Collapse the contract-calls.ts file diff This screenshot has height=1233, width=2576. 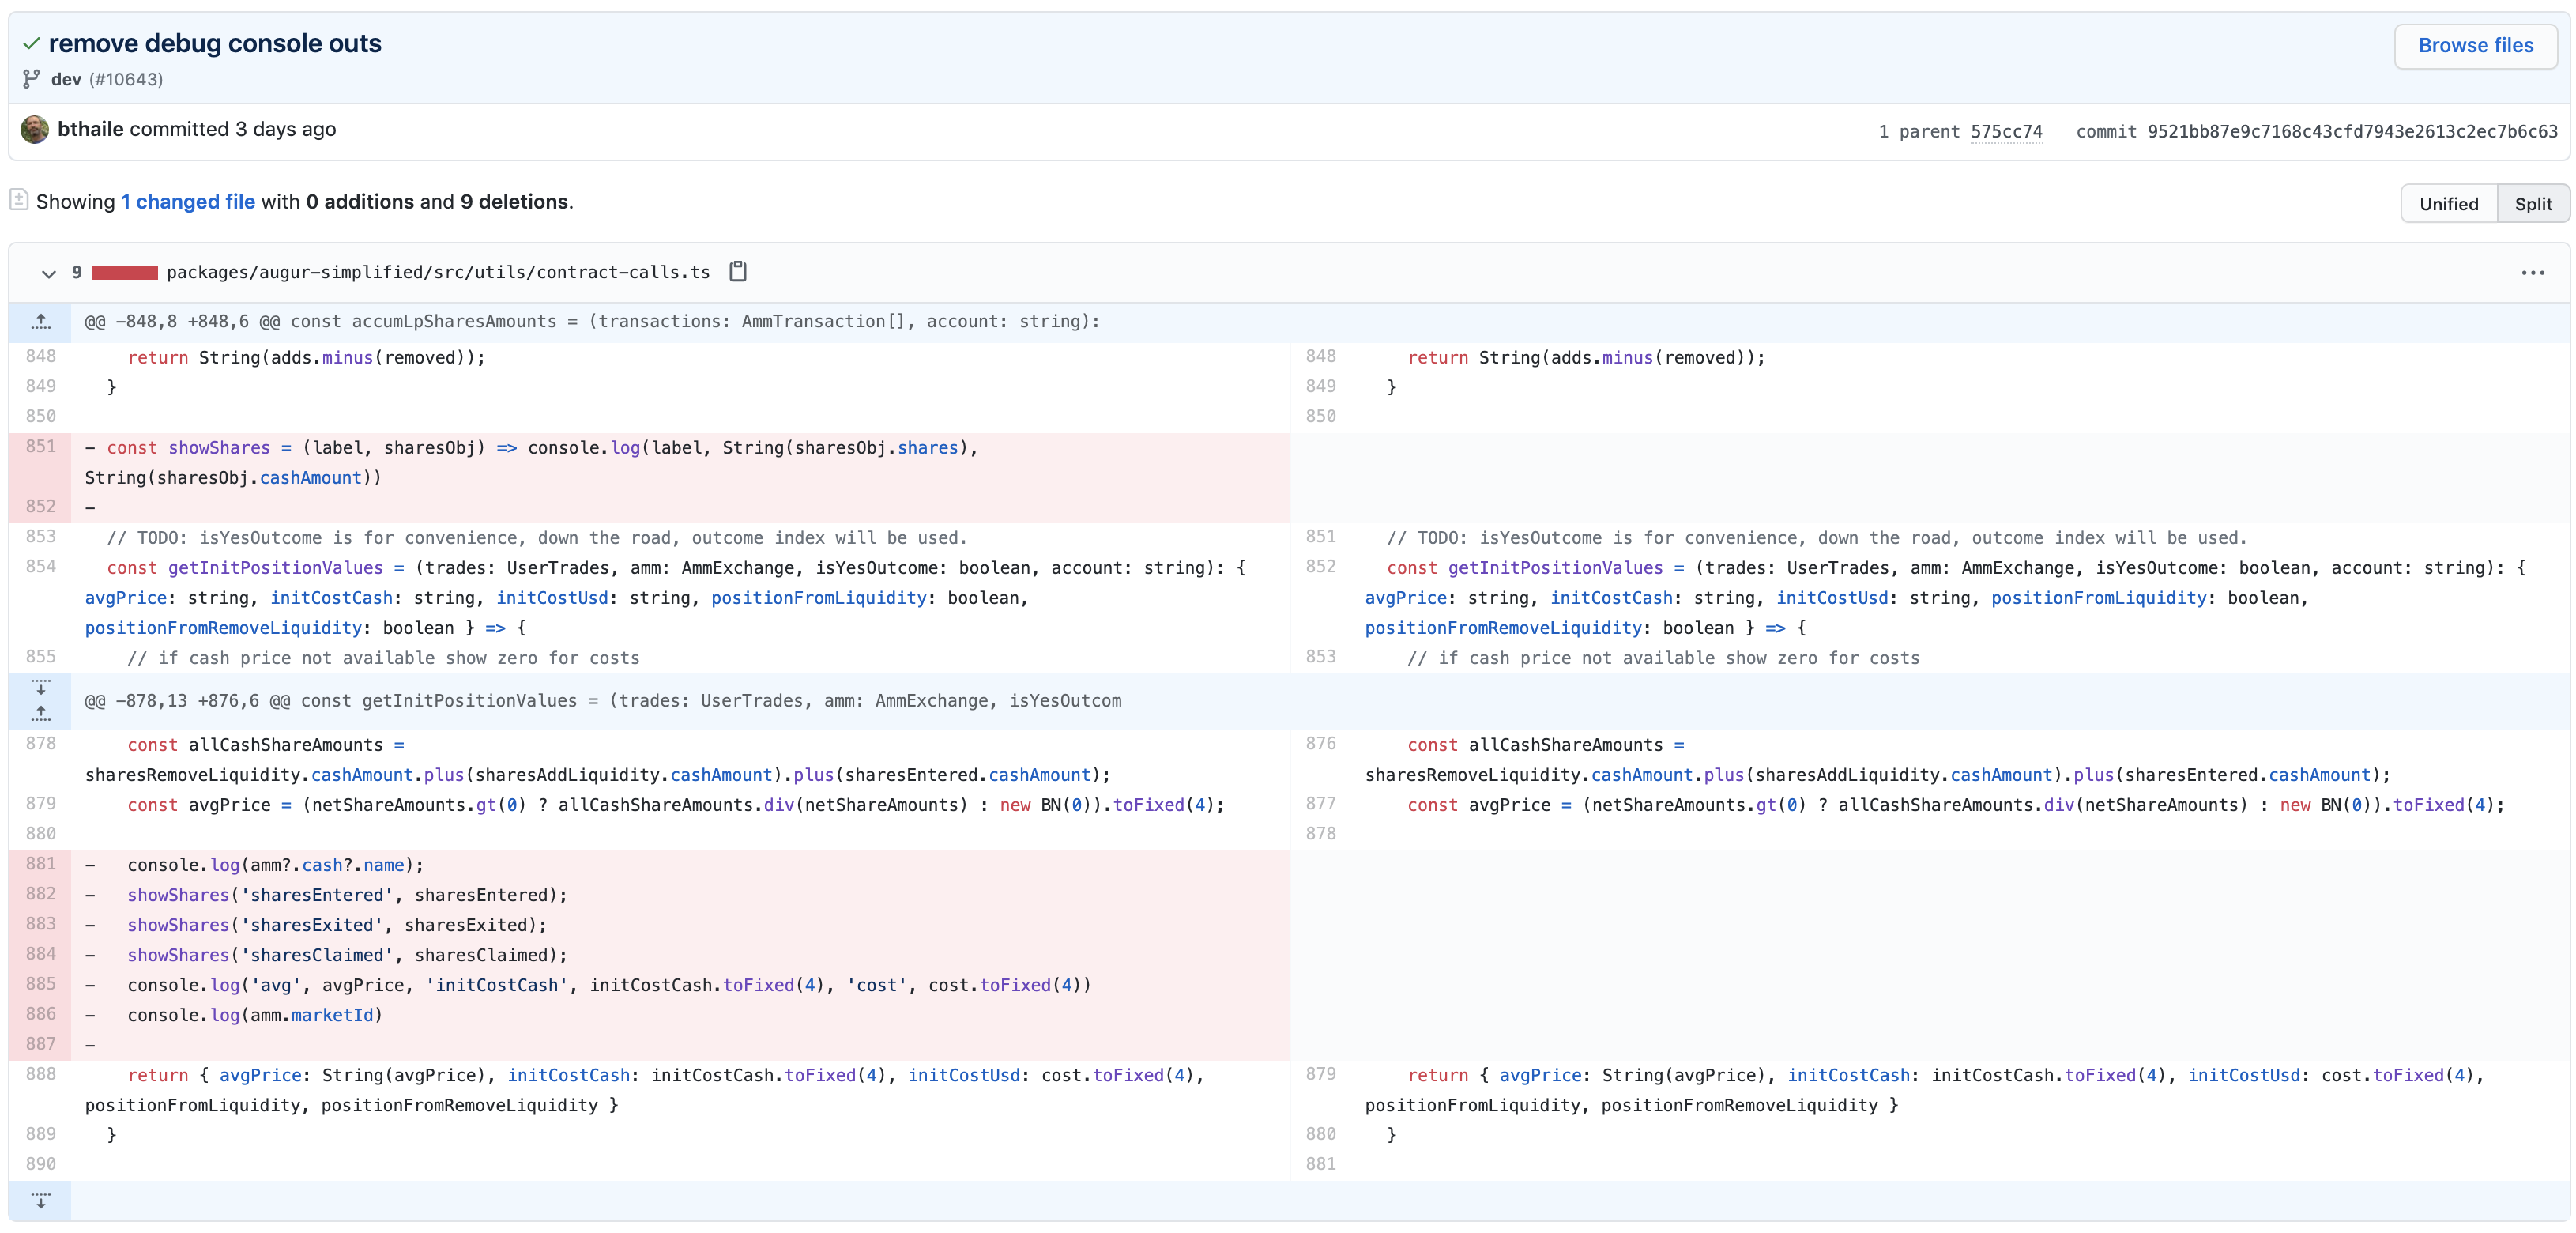48,273
